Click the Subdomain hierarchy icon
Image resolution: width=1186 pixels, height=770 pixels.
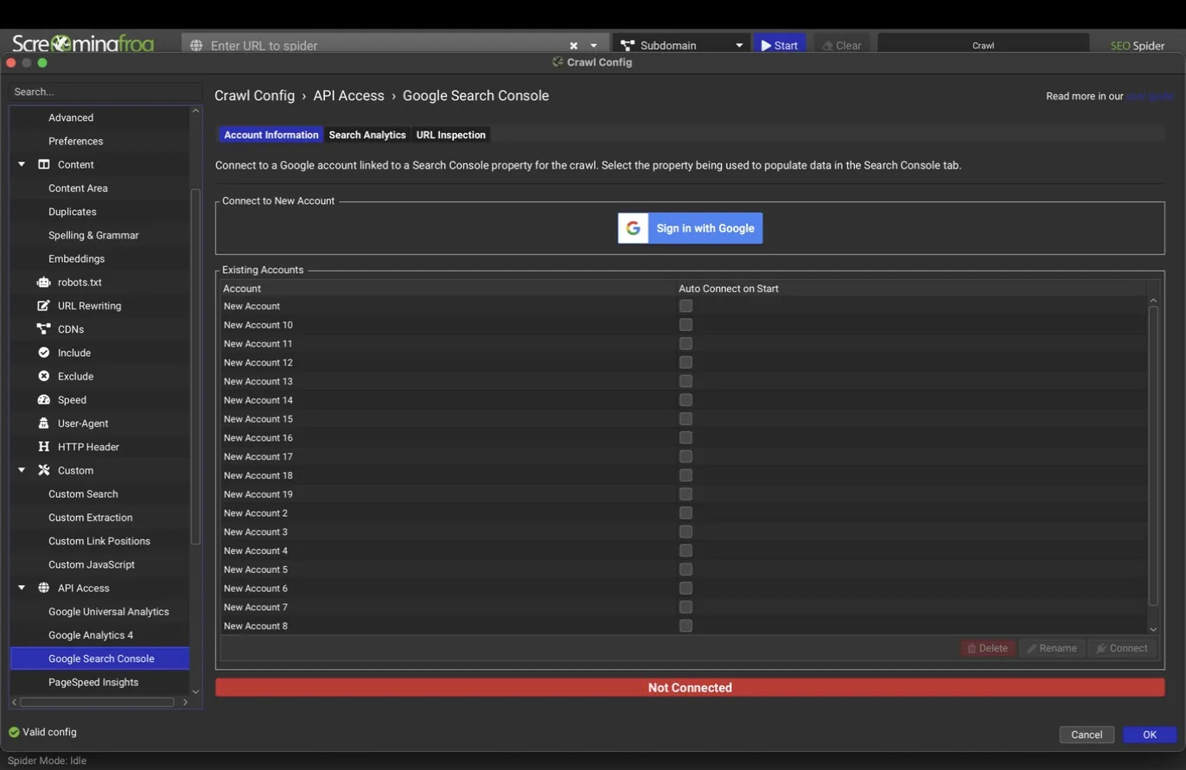[628, 46]
